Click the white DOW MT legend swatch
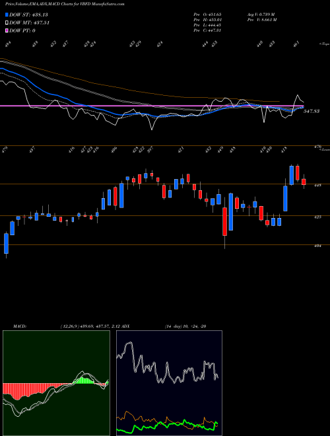Viewport: 330px width, 436px height. click(x=7, y=22)
